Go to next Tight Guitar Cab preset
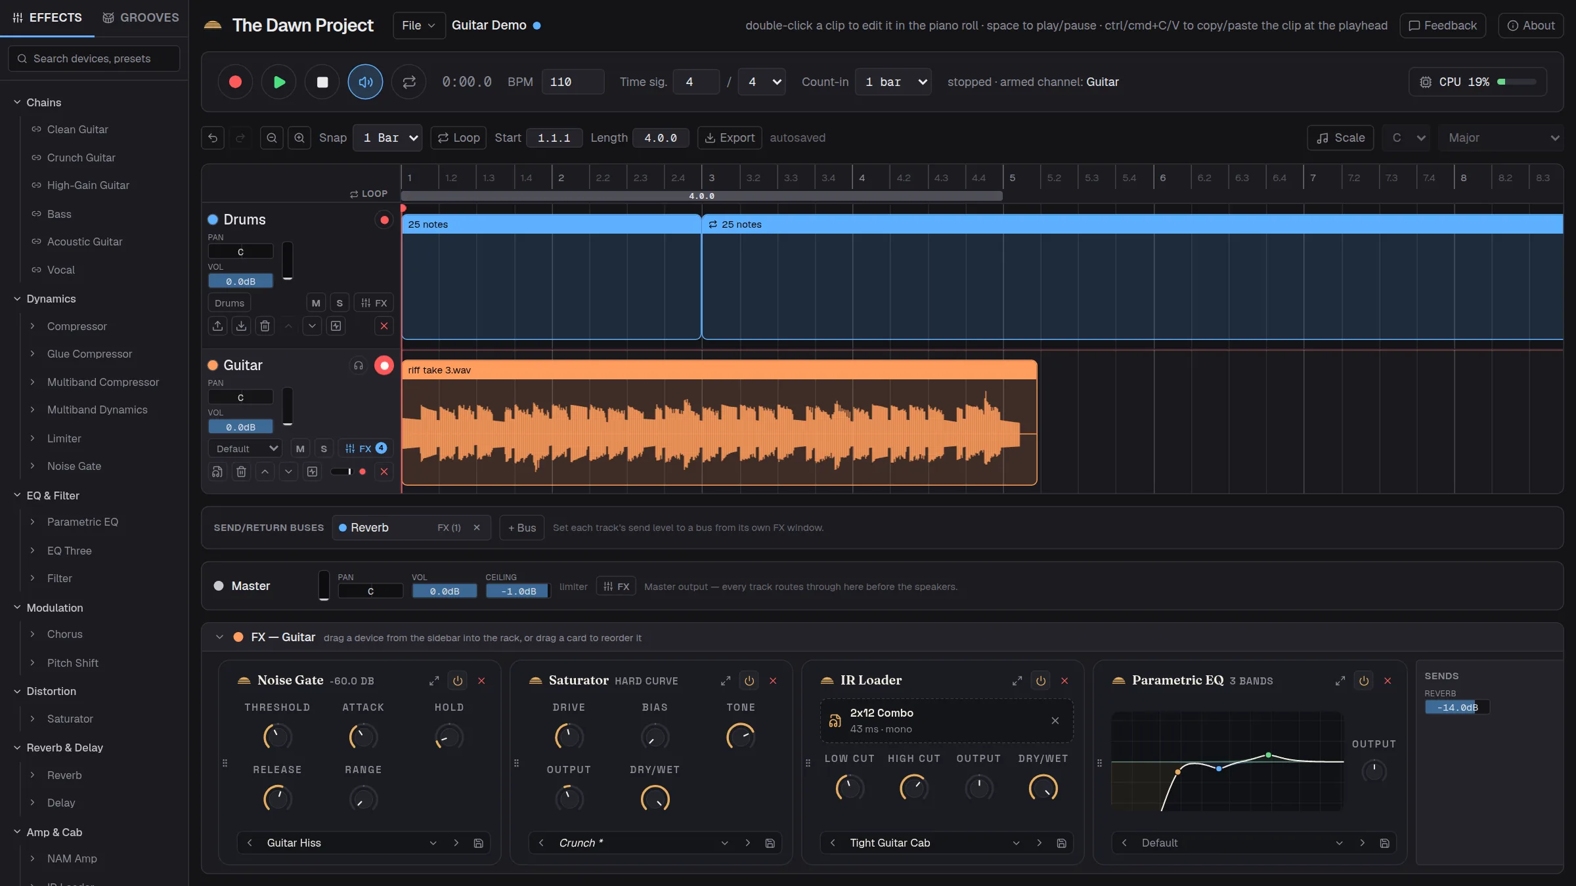Screen dimensions: 1576x886 pyautogui.click(x=1039, y=843)
